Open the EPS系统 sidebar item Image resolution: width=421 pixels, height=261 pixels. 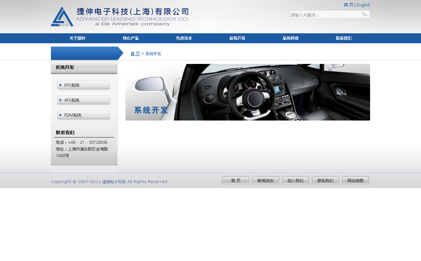tap(84, 85)
